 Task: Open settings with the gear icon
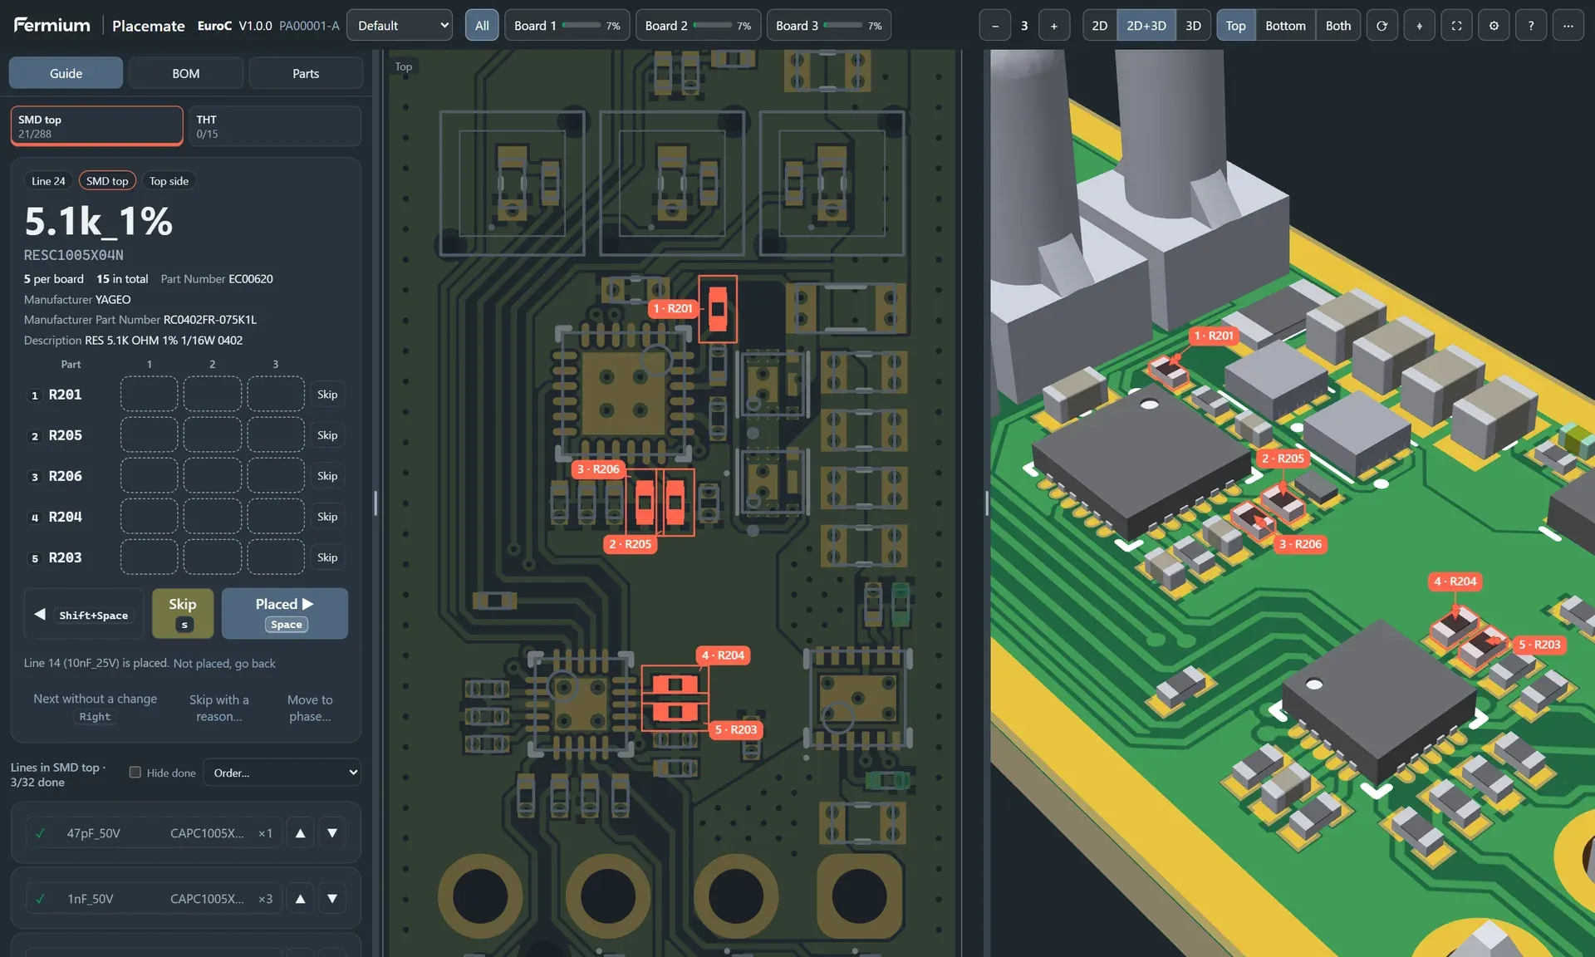pyautogui.click(x=1494, y=26)
